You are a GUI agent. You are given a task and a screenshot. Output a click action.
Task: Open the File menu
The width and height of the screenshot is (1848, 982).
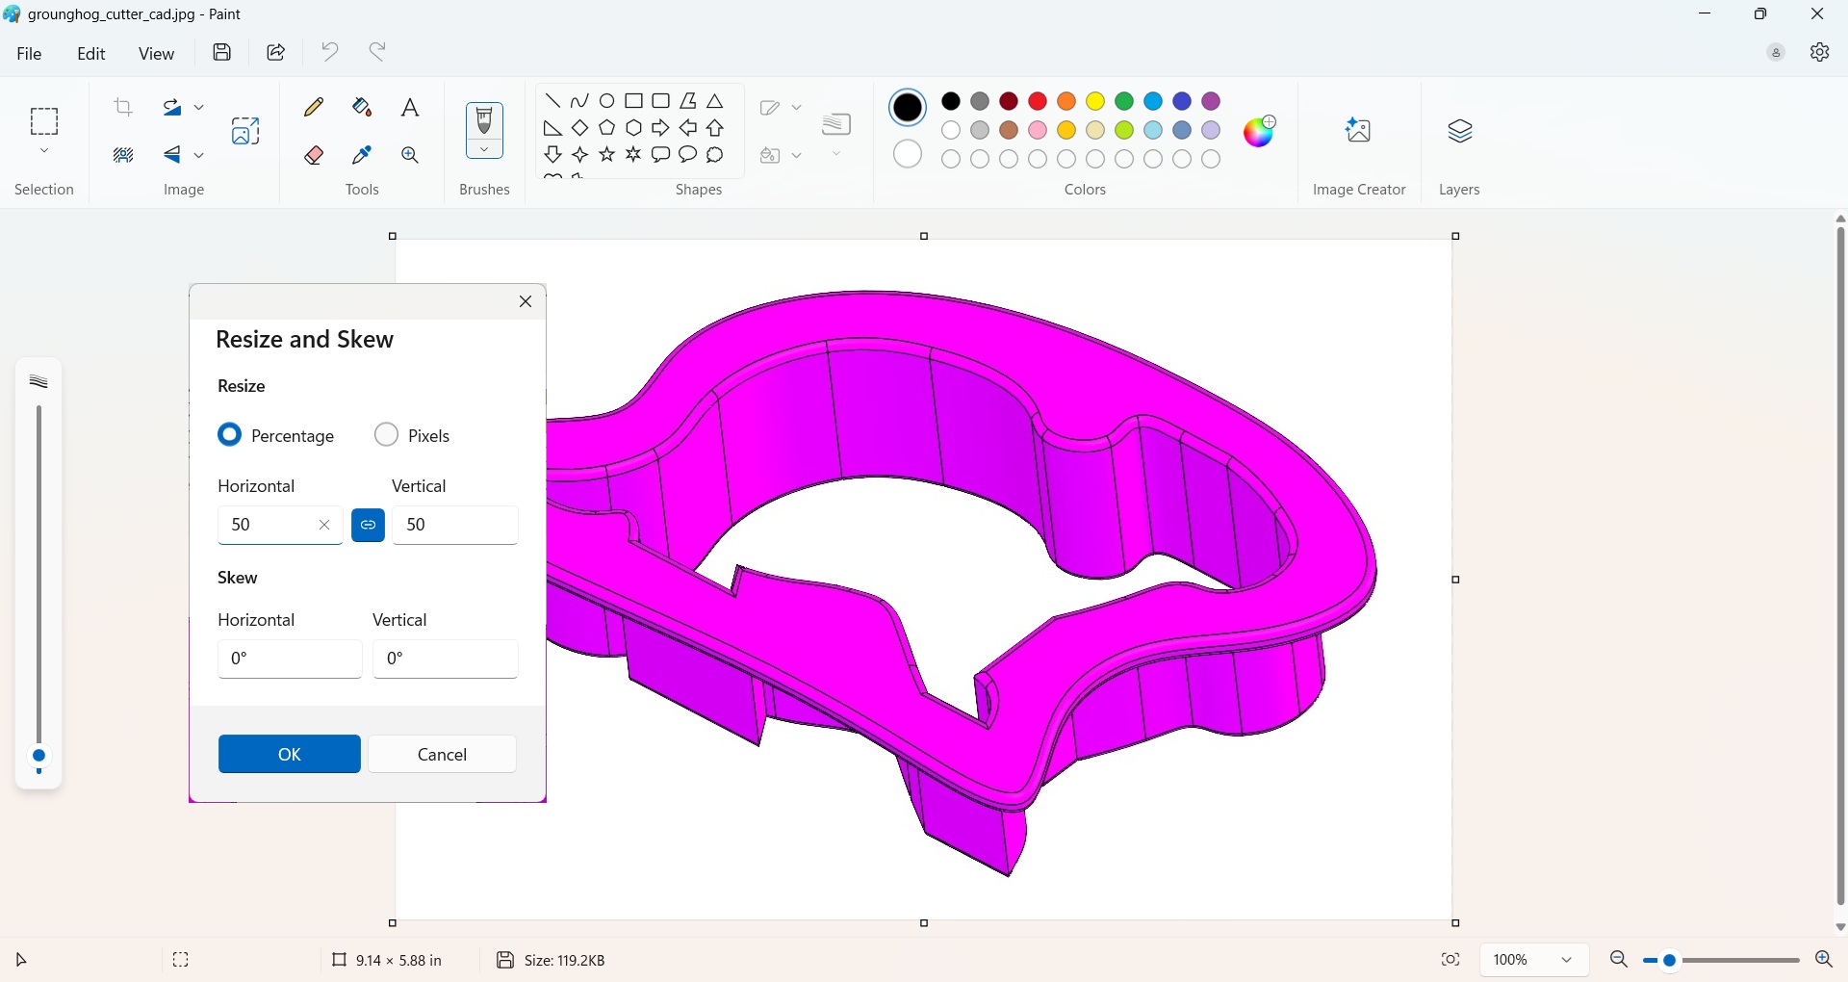click(30, 54)
